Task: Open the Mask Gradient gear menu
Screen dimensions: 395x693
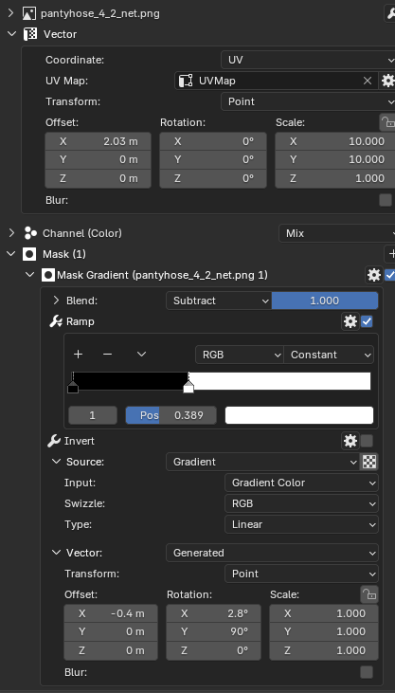Action: pos(374,275)
